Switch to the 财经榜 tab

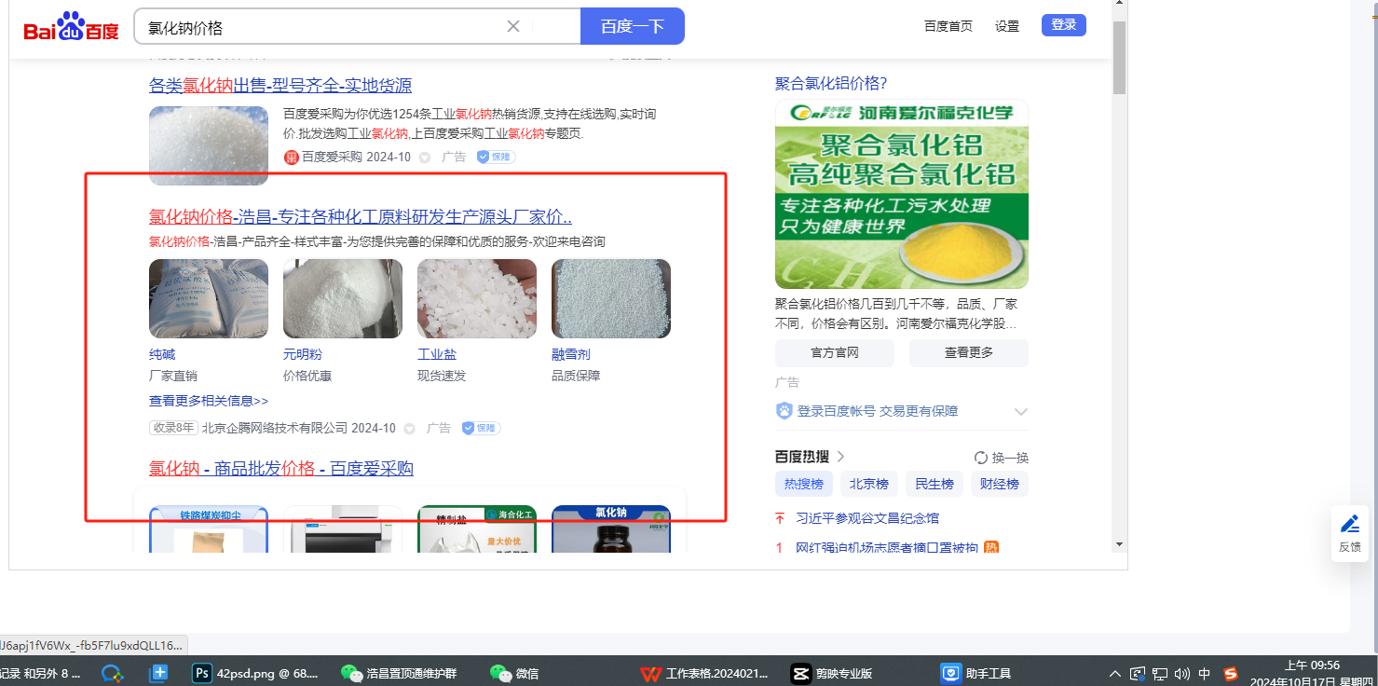click(1000, 485)
